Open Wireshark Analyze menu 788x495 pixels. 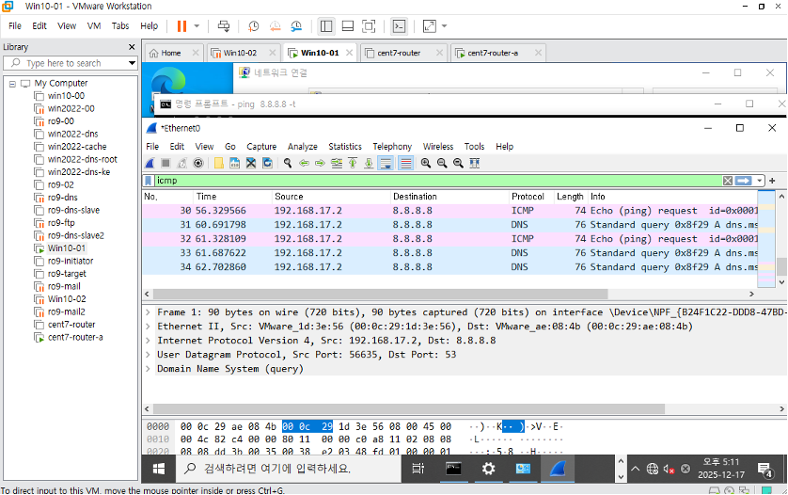pos(303,147)
